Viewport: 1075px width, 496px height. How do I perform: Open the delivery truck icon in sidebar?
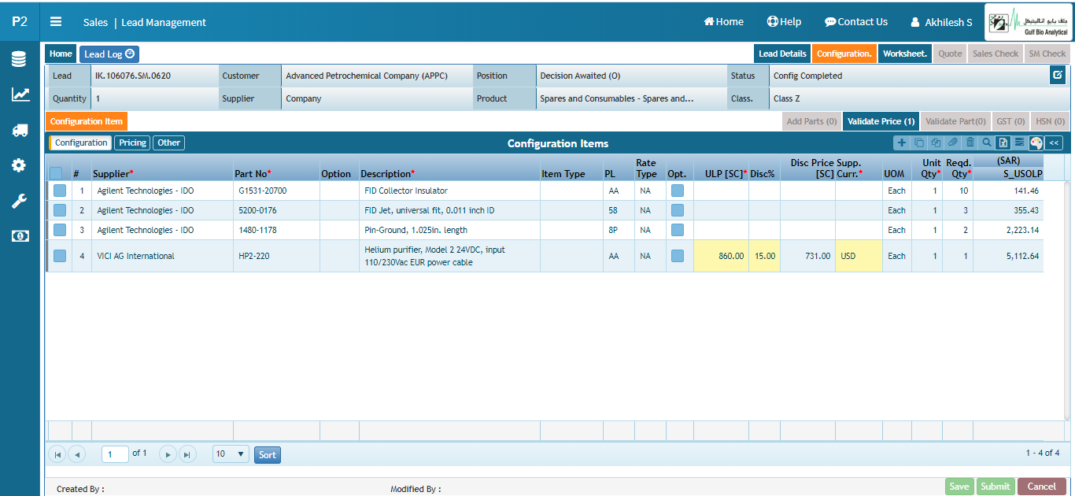coord(20,130)
